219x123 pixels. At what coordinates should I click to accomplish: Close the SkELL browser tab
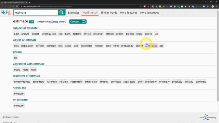click(x=26, y=3)
